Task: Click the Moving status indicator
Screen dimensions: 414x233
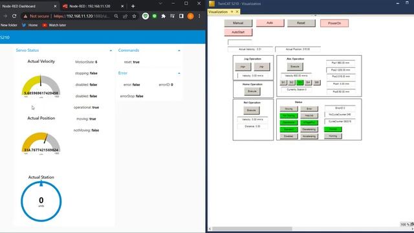Action: pos(289,109)
